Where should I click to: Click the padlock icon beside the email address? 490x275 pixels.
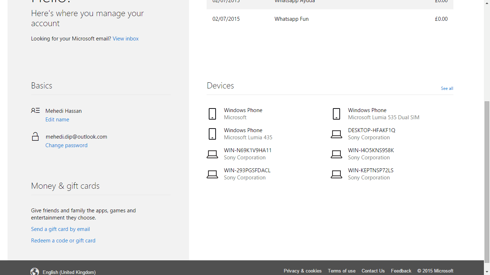(x=35, y=136)
